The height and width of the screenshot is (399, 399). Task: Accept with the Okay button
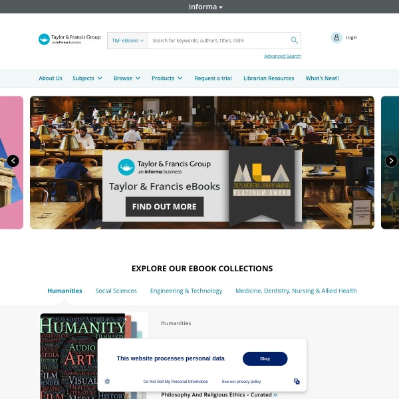[265, 358]
